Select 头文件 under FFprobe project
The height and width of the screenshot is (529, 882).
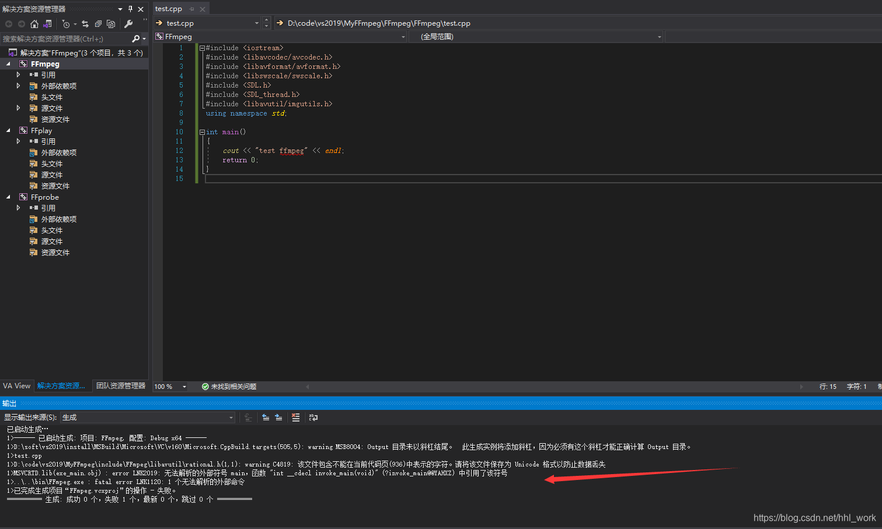52,230
